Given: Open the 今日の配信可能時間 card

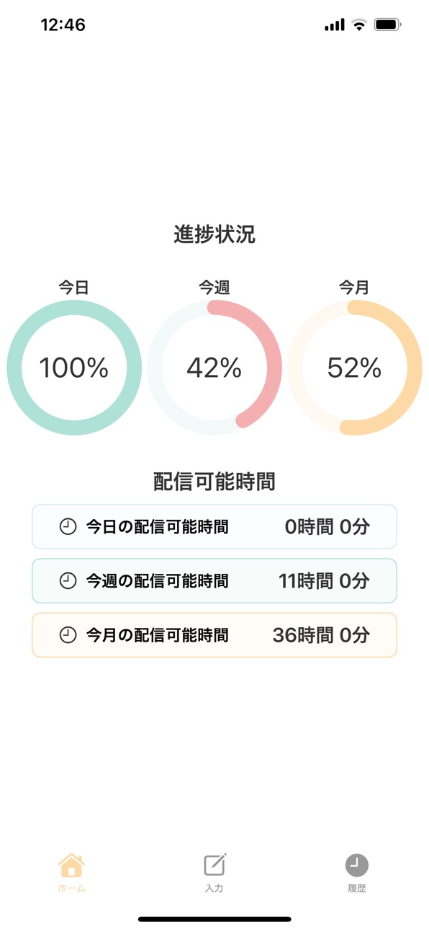Looking at the screenshot, I should 214,527.
